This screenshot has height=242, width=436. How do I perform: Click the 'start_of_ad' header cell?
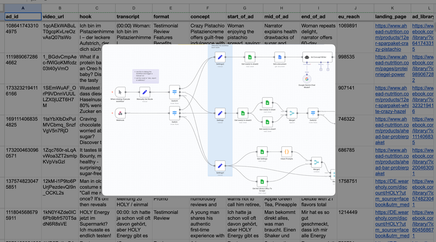pyautogui.click(x=245, y=16)
